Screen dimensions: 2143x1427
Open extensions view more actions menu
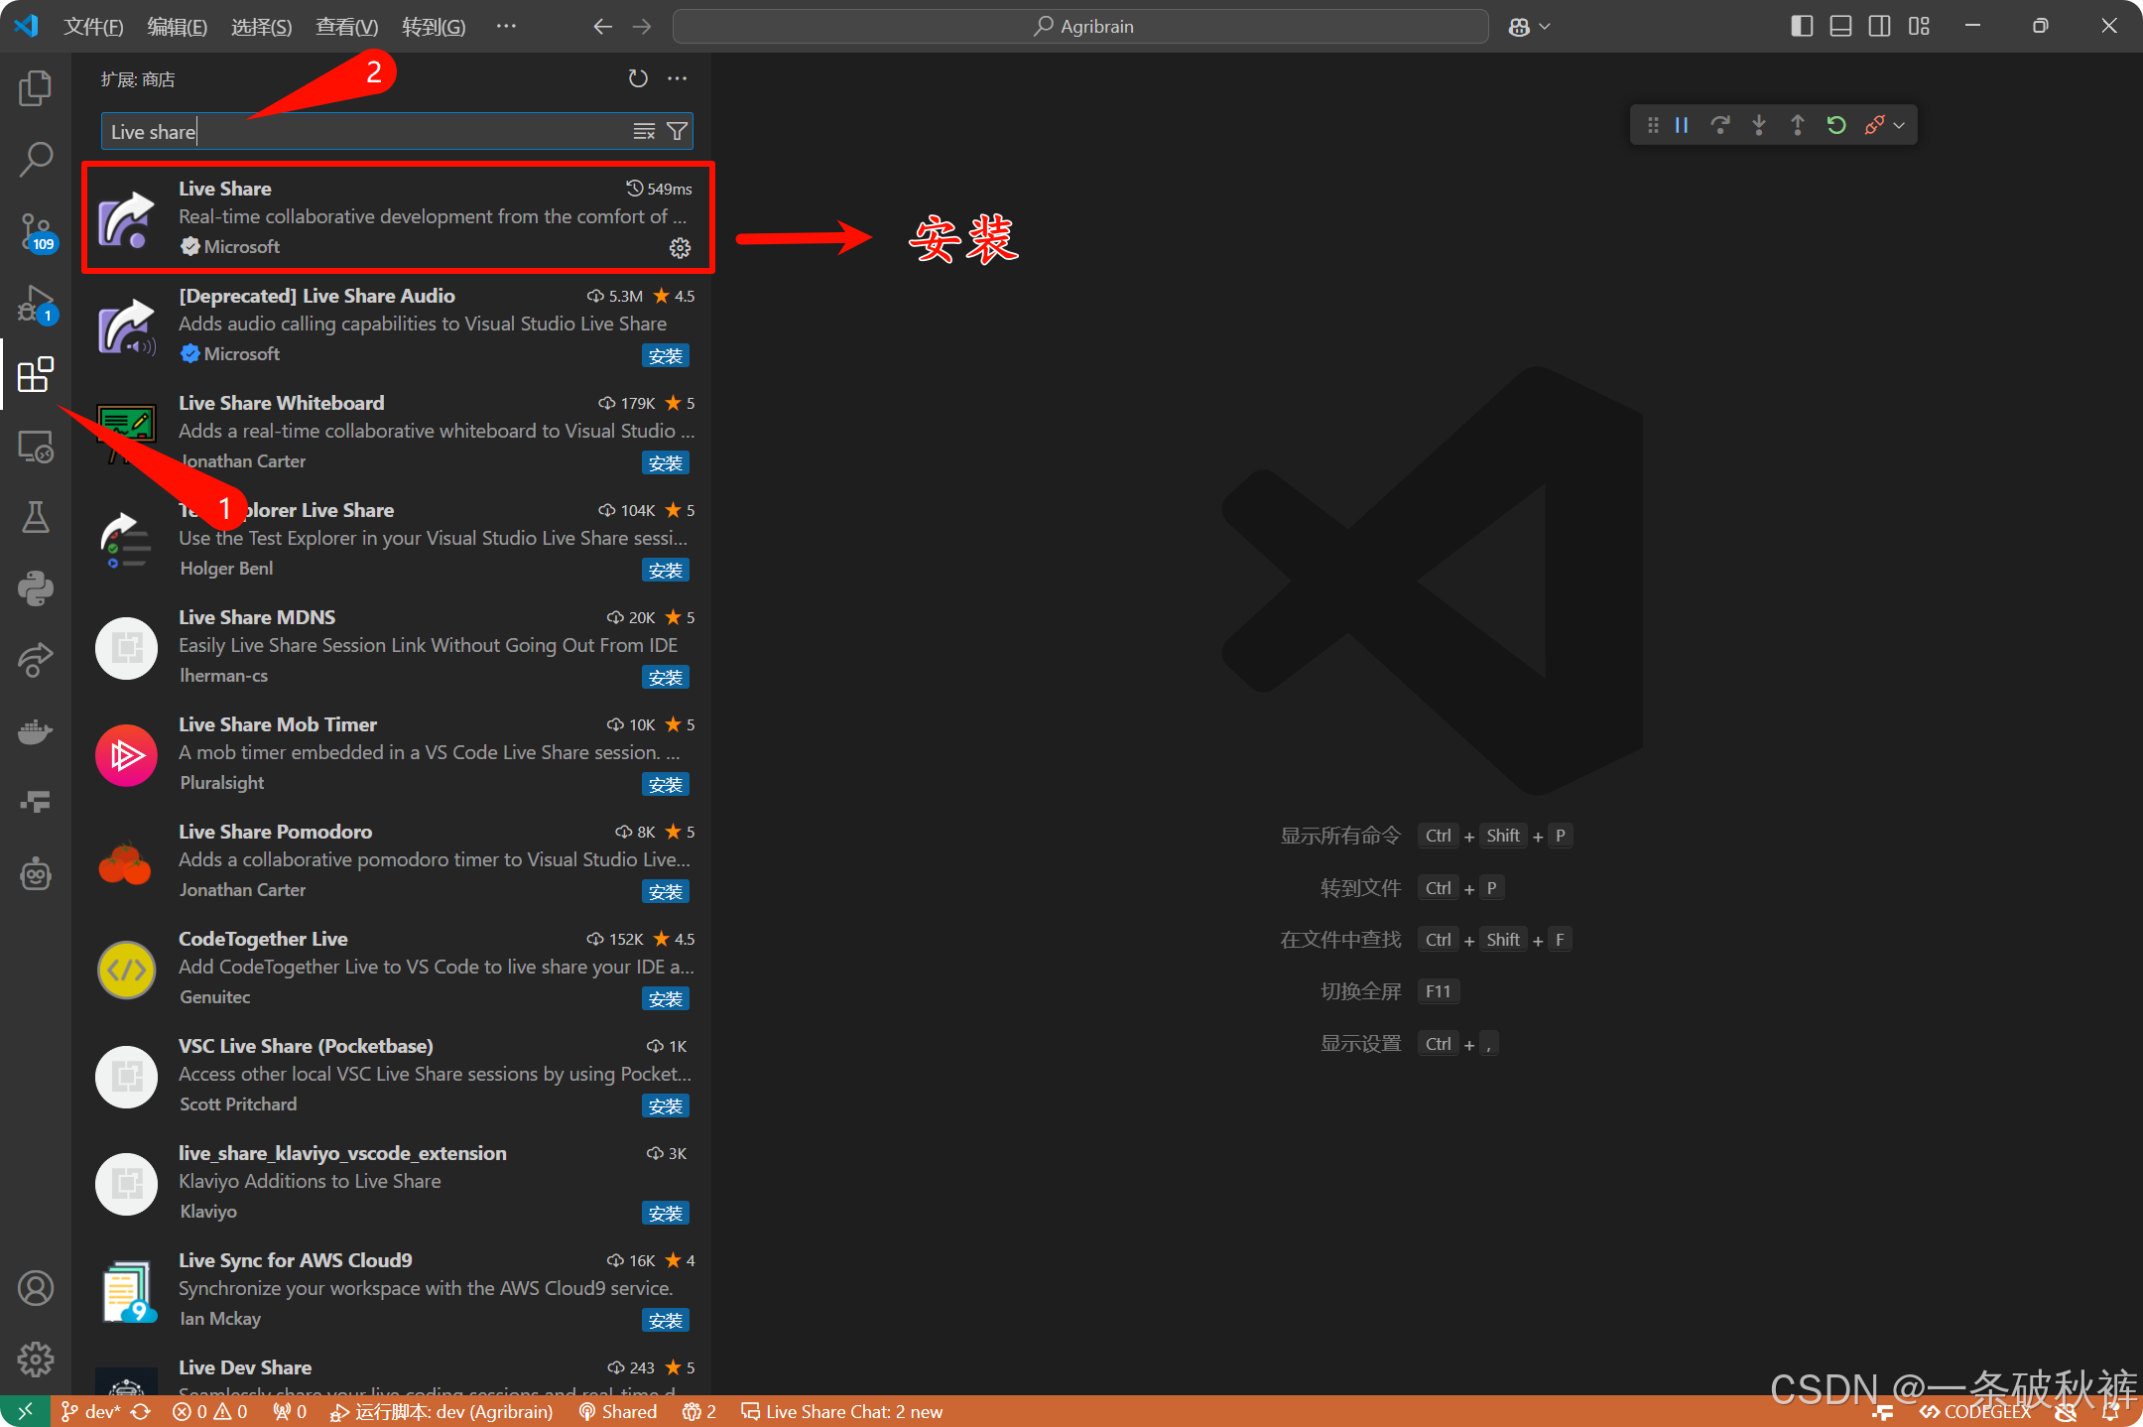coord(678,78)
